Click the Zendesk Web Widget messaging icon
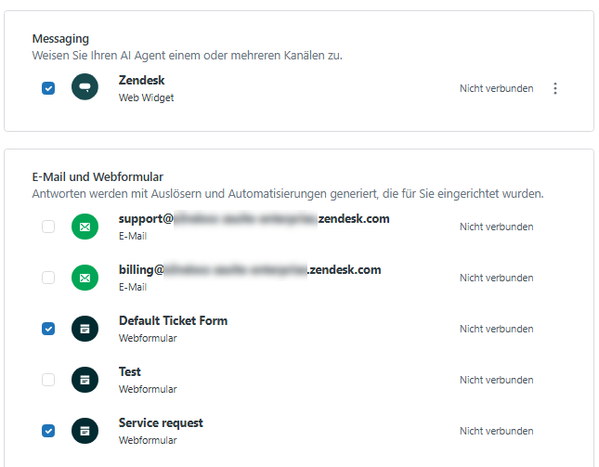Image resolution: width=599 pixels, height=467 pixels. pyautogui.click(x=85, y=88)
